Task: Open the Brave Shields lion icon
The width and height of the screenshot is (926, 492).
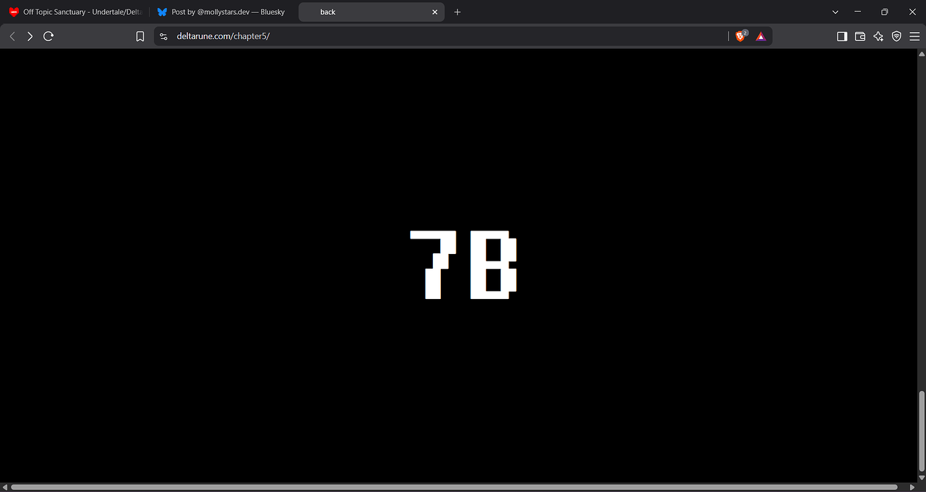Action: [741, 36]
